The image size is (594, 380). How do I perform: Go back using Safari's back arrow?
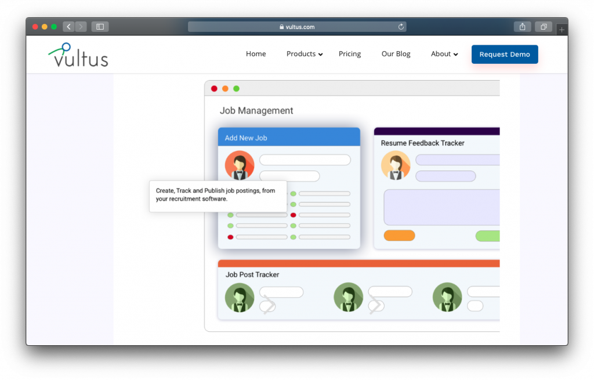point(68,27)
